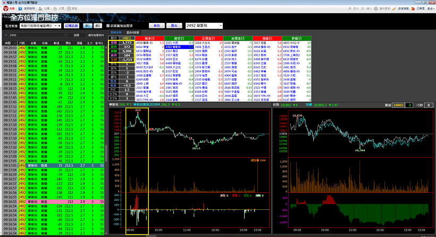Select 4958 臻鼎-KY in 做多15 list
Viewport: 436px width, 237px height.
pyautogui.click(x=149, y=43)
